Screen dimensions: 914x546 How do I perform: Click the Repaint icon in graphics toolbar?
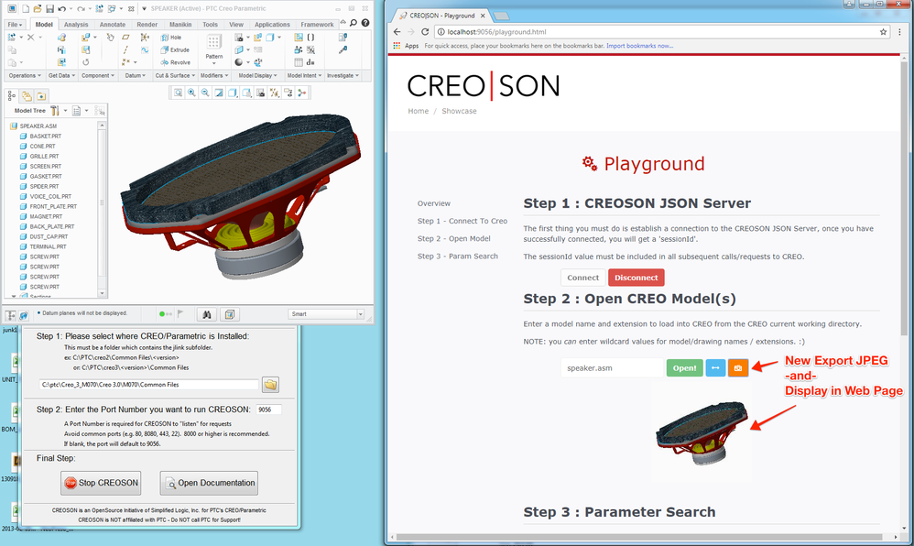219,93
